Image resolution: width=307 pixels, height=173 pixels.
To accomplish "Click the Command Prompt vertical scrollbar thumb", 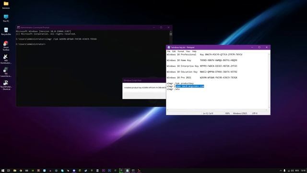I will [171, 34].
